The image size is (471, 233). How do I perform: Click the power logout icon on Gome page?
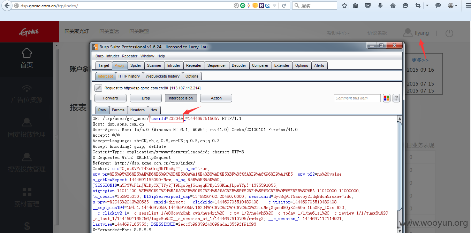coord(449,33)
